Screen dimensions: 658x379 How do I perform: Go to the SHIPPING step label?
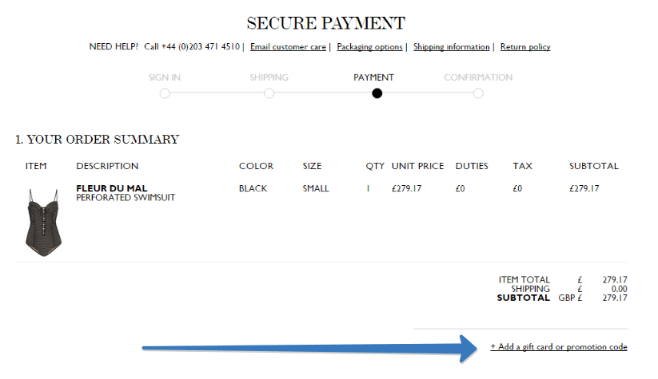269,77
